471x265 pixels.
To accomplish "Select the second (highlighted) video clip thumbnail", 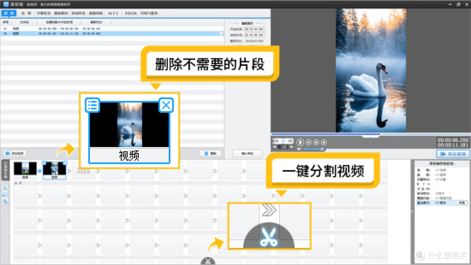I will pyautogui.click(x=55, y=170).
